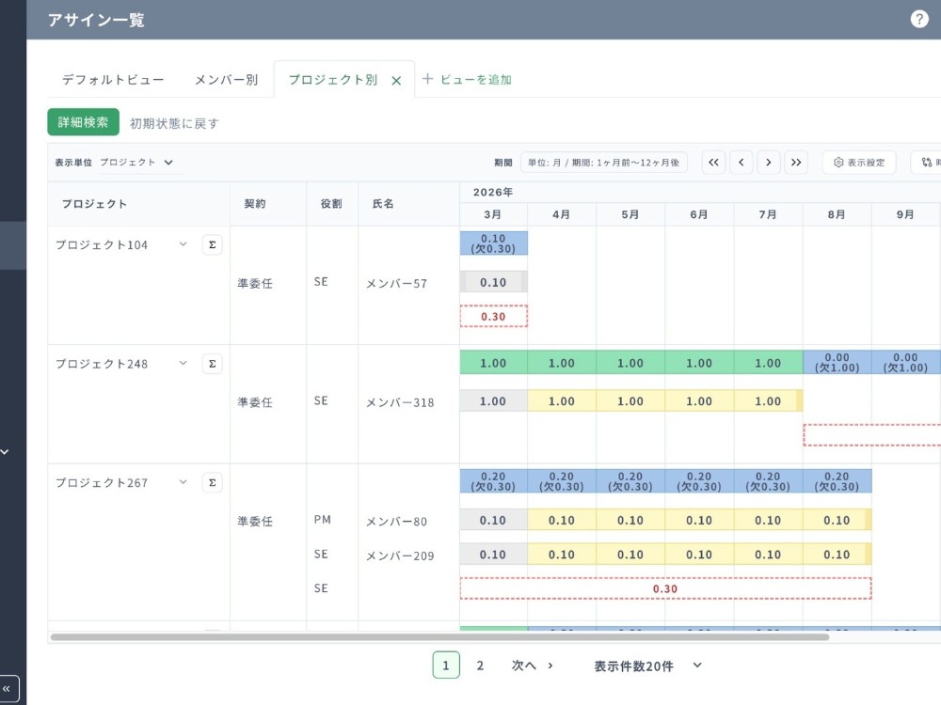941x705 pixels.
Task: Click the 3月 month header
Action: [x=493, y=214]
